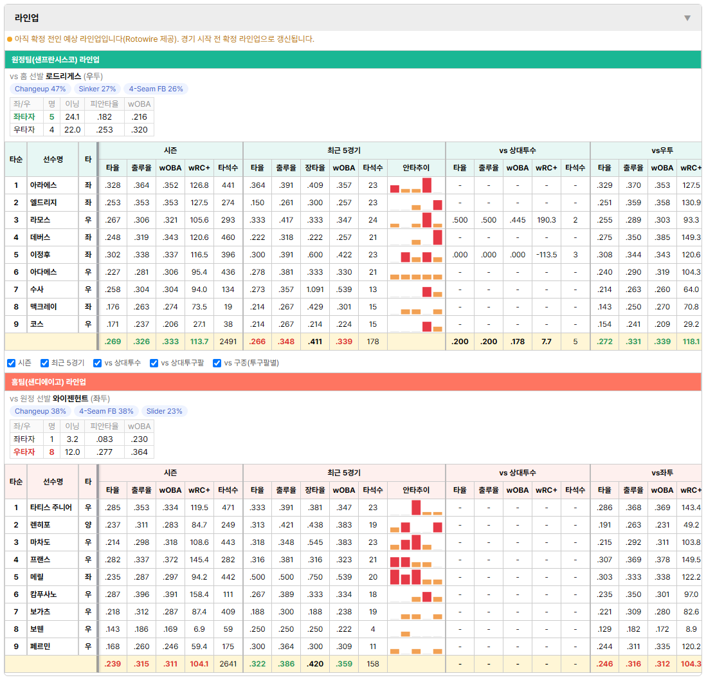Toggle the 시즌 checkbox
706x680 pixels.
tap(12, 363)
